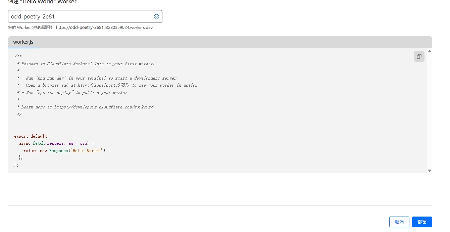Click the localhost:8787 URL in the comment
450x232 pixels.
104,85
